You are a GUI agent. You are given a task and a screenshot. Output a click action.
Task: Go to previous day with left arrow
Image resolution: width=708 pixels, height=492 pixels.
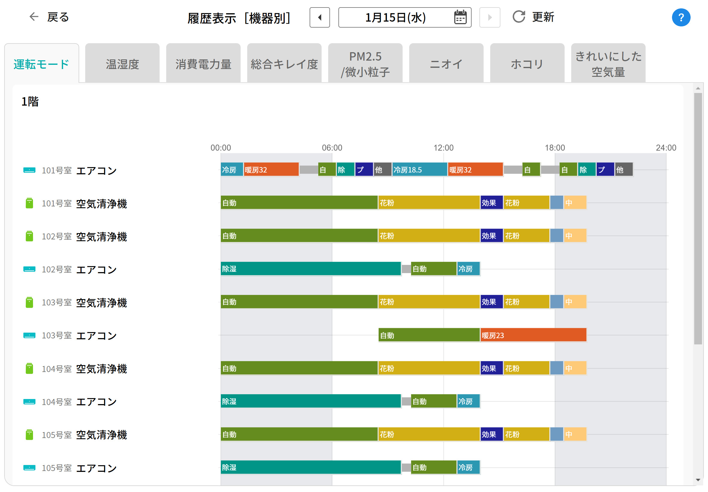click(x=319, y=18)
